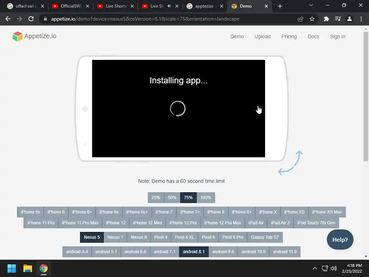Select the Galaxy Tab S7 device
The width and height of the screenshot is (369, 277).
(x=265, y=237)
